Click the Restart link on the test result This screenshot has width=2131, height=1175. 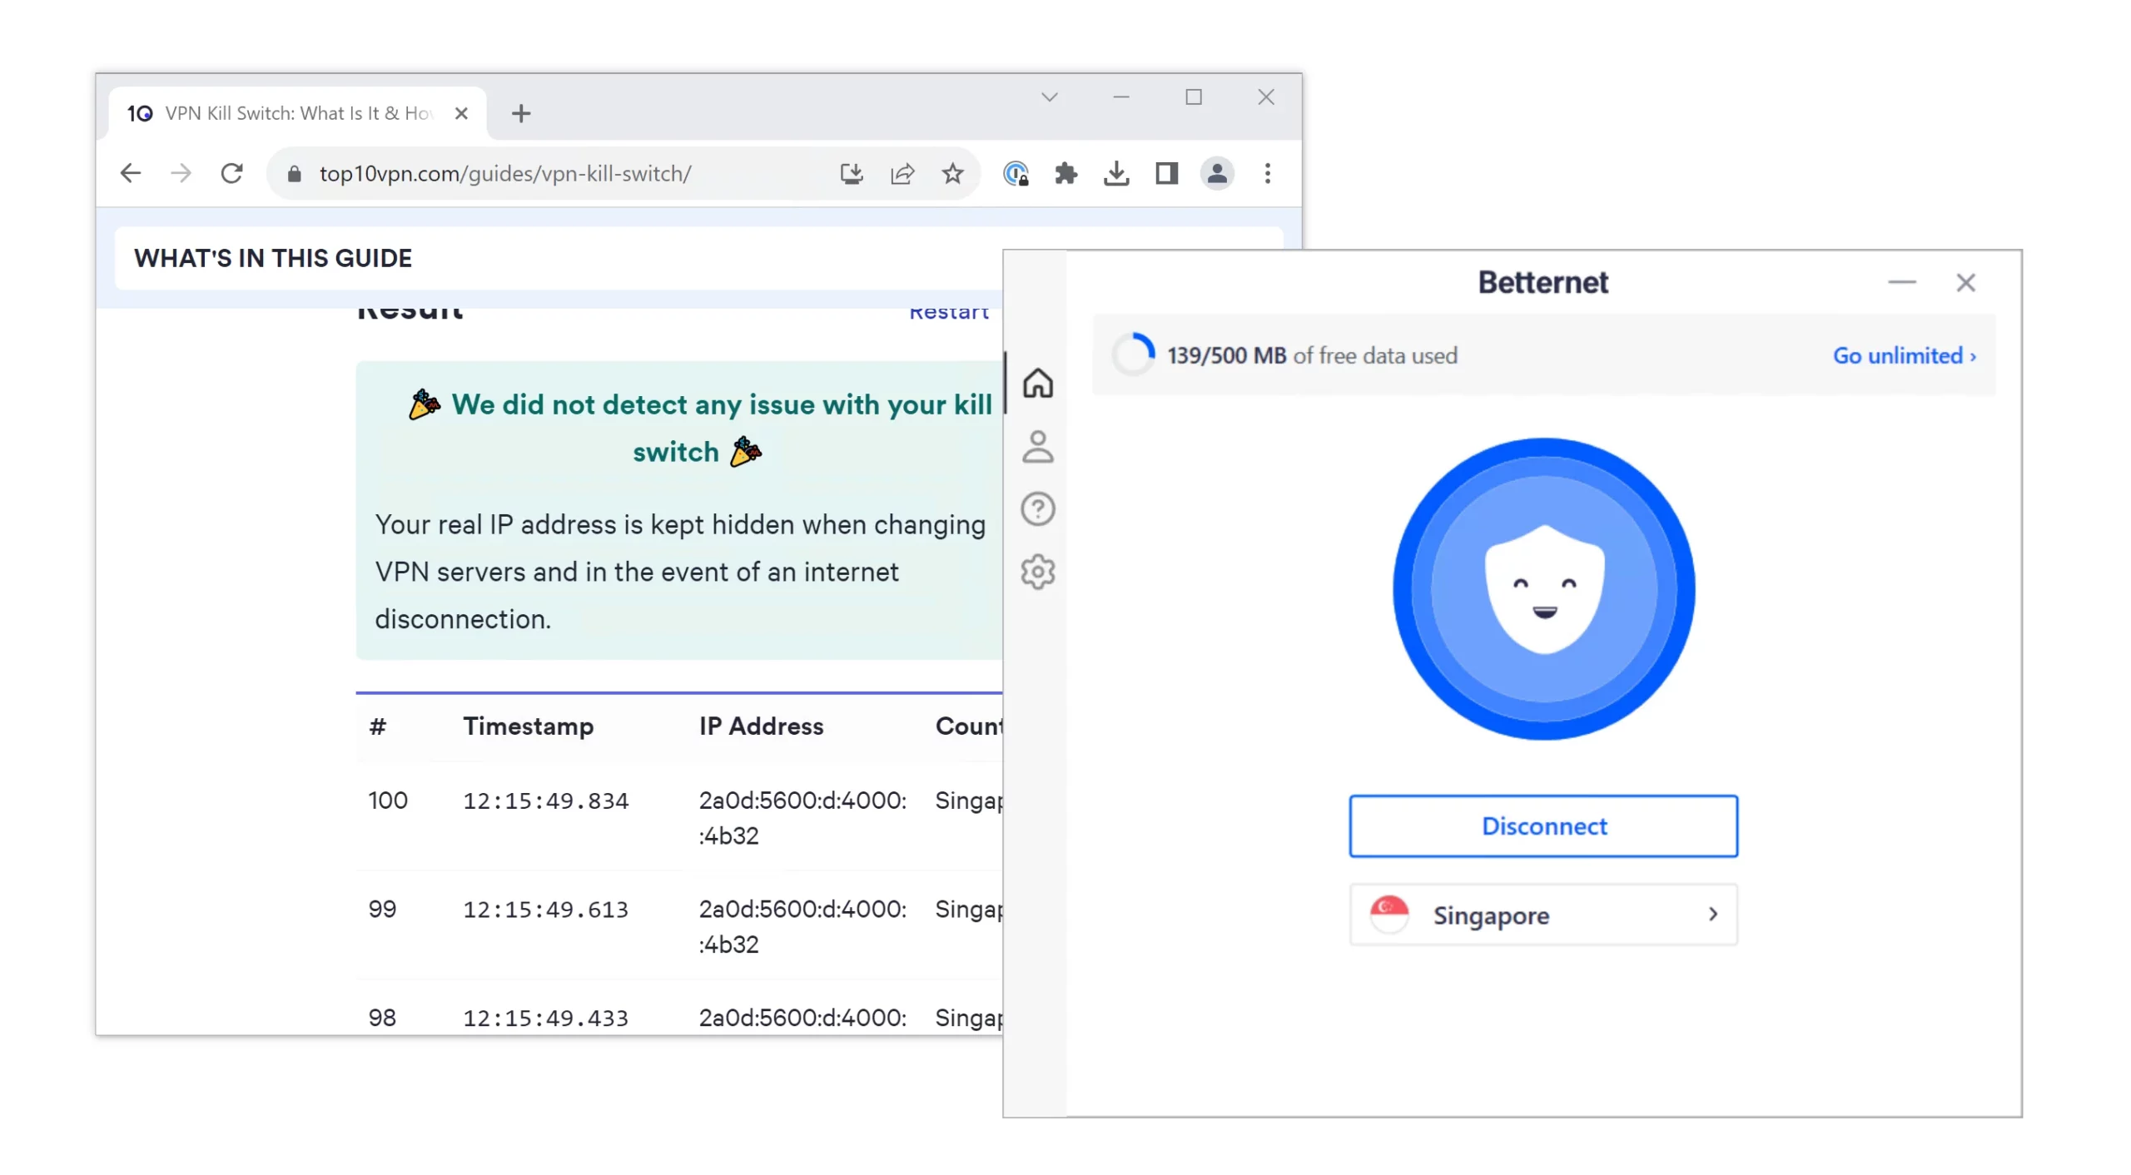(948, 312)
